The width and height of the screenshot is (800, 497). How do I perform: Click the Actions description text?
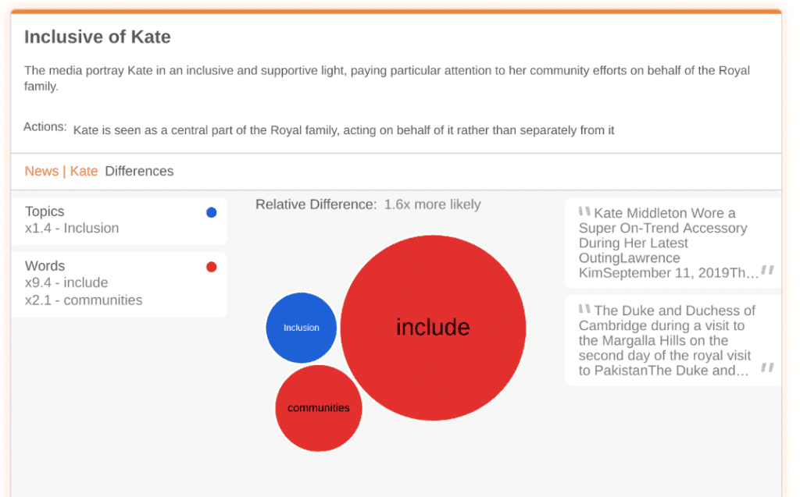344,130
